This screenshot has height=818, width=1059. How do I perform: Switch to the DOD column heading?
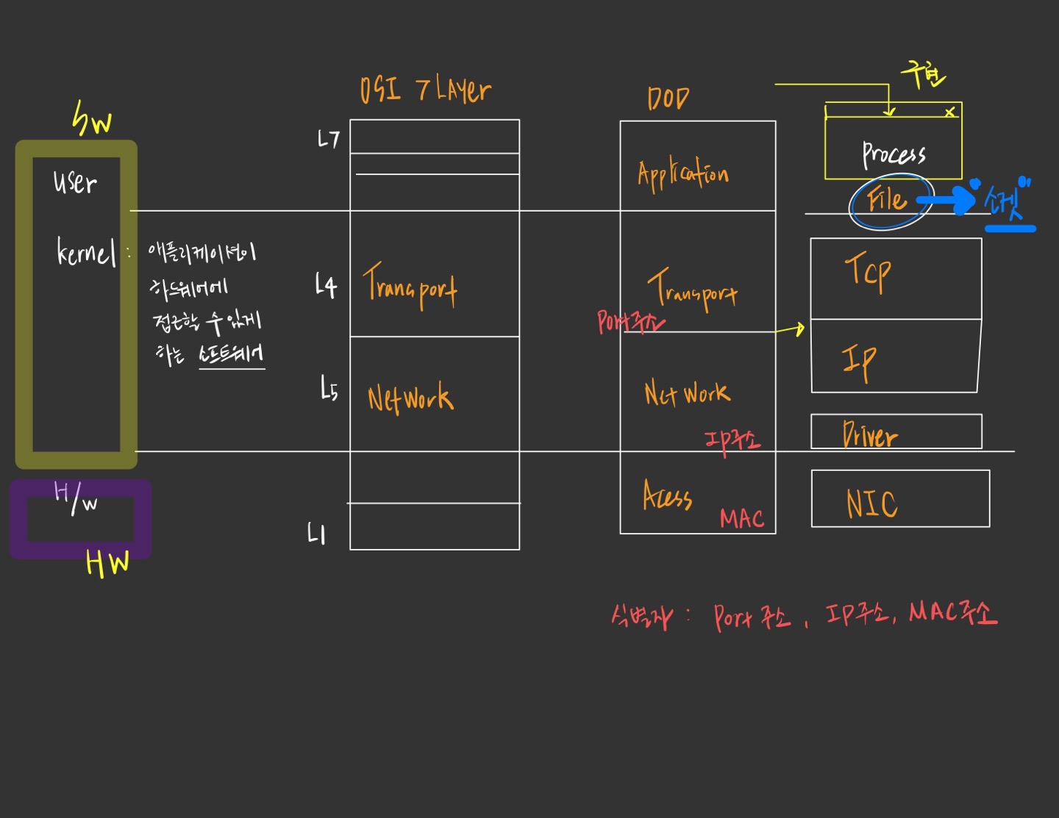[x=668, y=96]
